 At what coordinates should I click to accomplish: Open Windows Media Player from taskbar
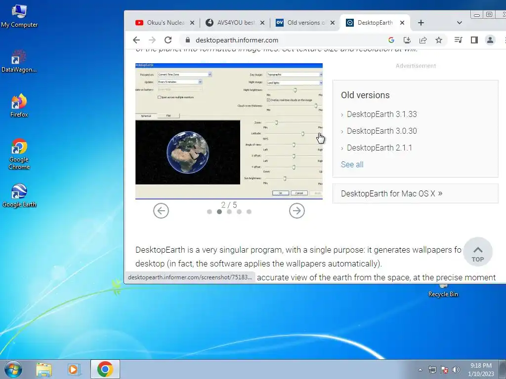point(74,369)
